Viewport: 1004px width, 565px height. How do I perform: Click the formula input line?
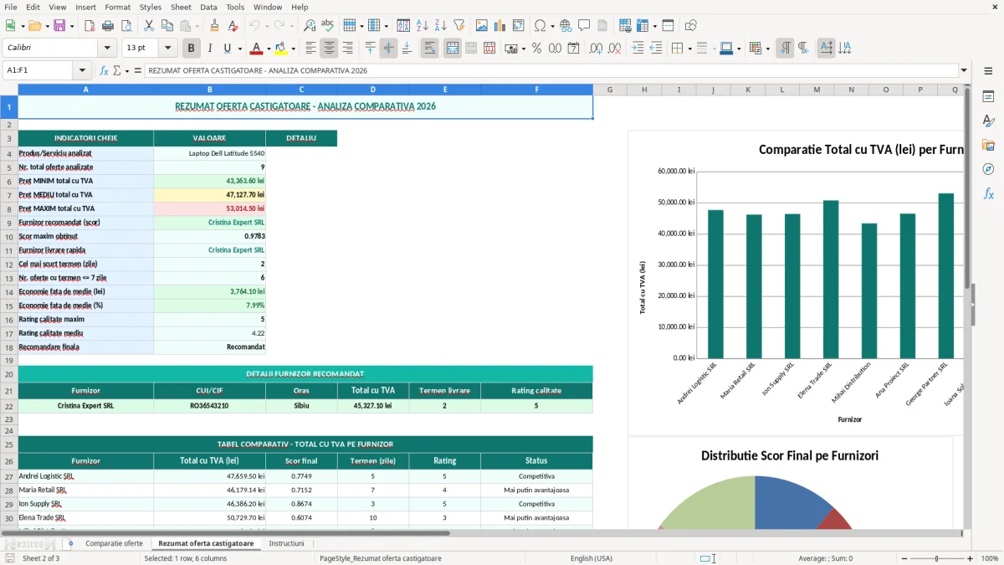point(551,71)
